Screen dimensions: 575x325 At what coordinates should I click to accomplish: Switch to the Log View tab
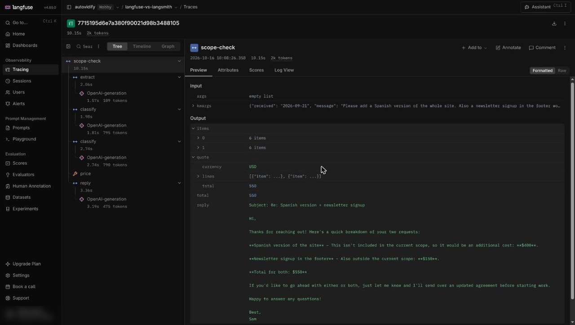[x=284, y=70]
